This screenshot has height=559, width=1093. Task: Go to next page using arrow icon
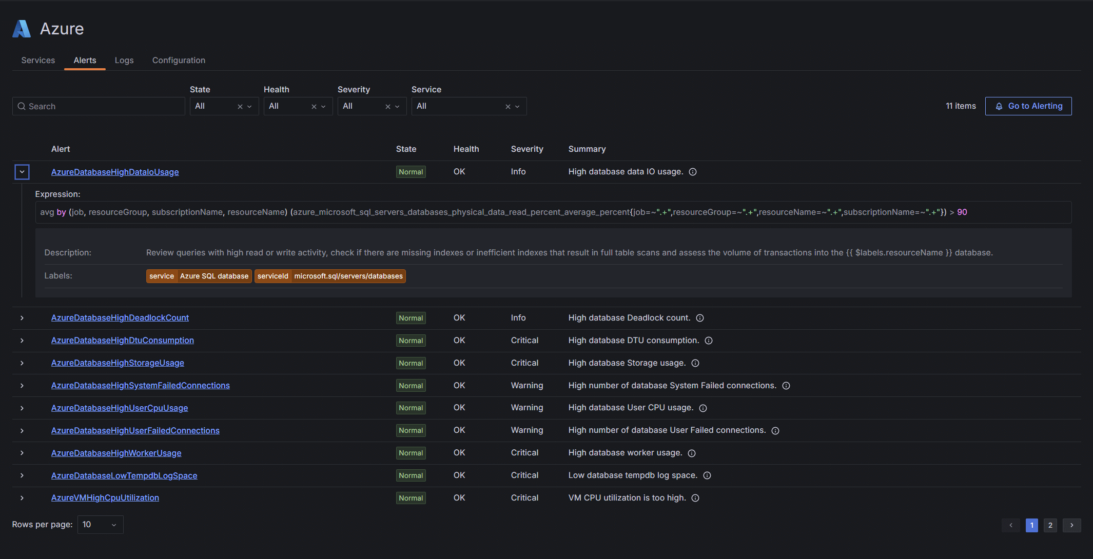tap(1071, 525)
